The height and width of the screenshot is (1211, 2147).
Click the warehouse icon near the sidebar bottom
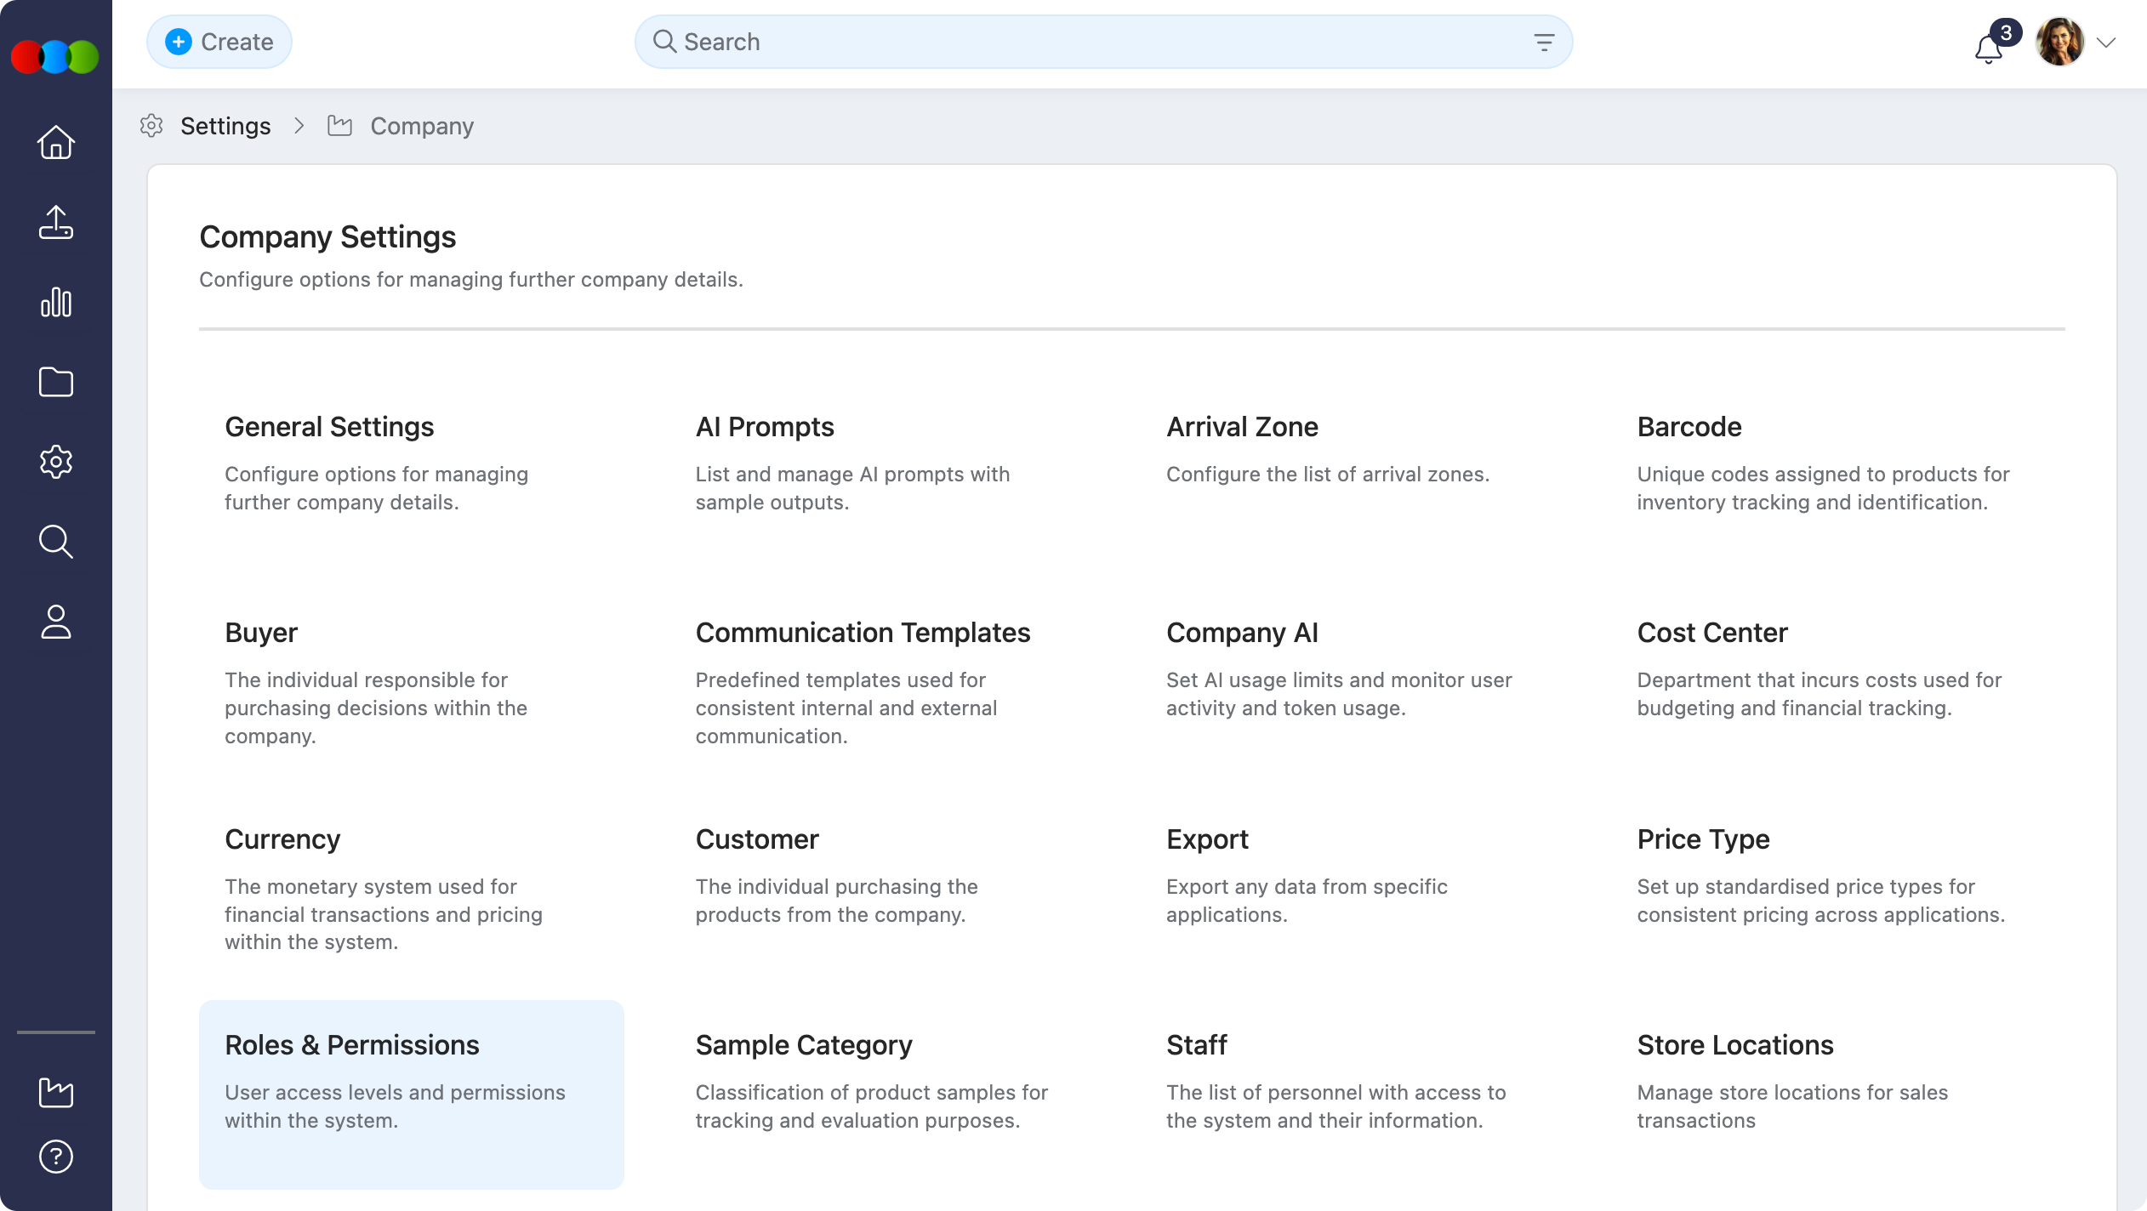click(55, 1093)
